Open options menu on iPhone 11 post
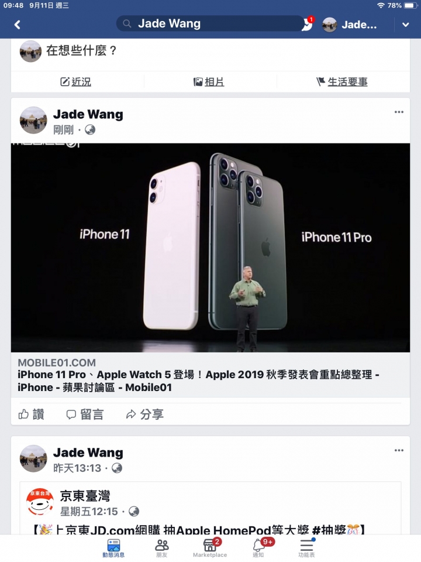 click(x=399, y=112)
